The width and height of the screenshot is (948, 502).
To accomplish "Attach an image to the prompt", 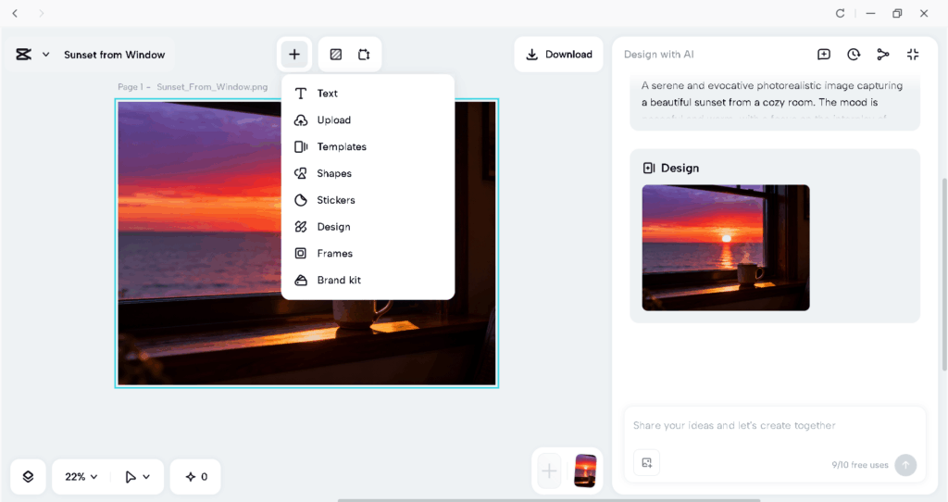I will point(647,463).
